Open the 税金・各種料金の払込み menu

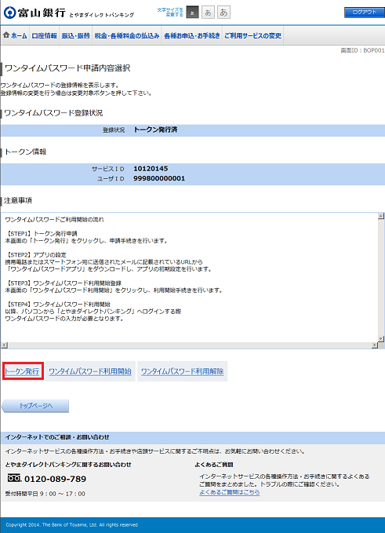127,35
